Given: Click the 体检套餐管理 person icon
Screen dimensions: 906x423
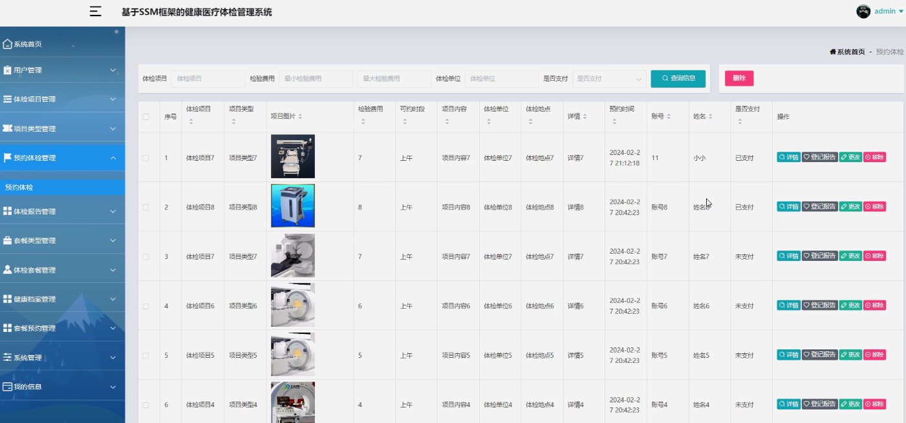Looking at the screenshot, I should click(x=8, y=270).
